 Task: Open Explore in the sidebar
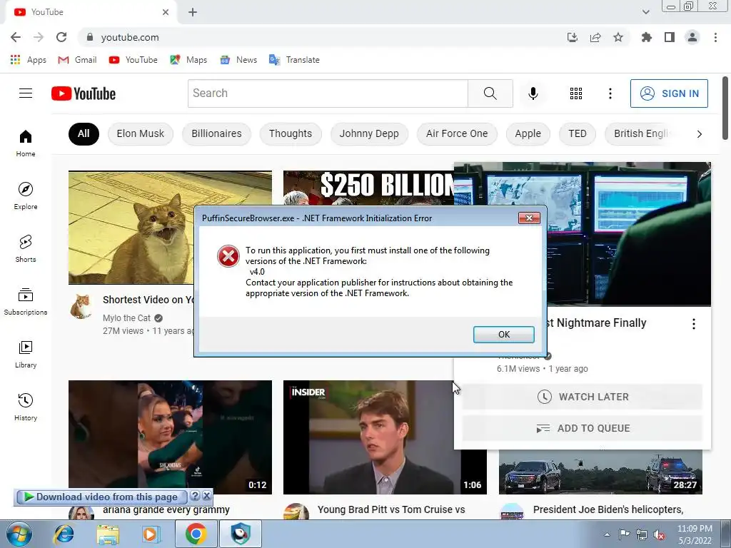(x=26, y=196)
